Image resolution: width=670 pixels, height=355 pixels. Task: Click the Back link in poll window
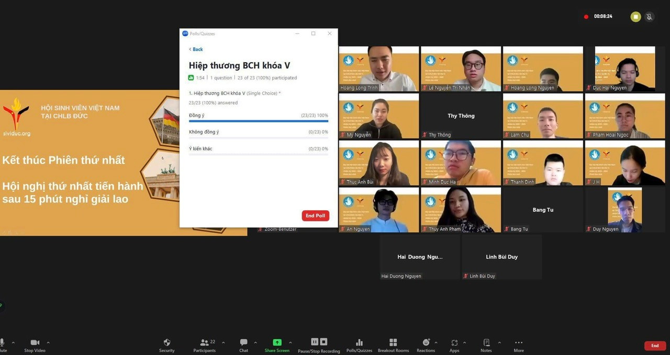coord(196,49)
